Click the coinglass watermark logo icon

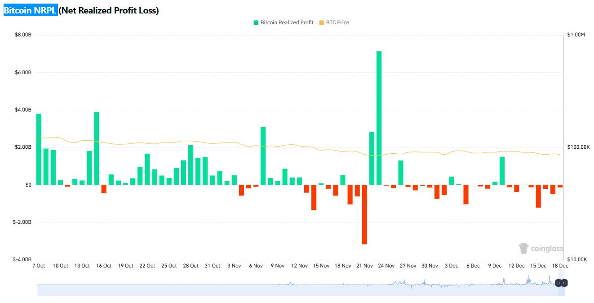[523, 249]
